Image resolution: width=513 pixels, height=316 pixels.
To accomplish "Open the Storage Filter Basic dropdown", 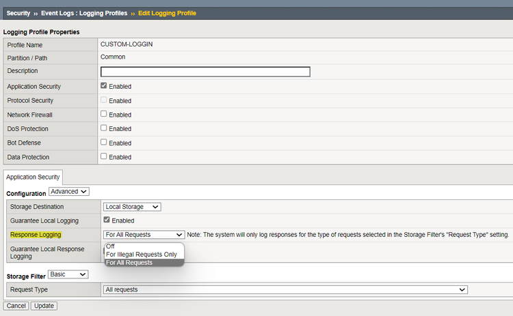I will coord(68,274).
